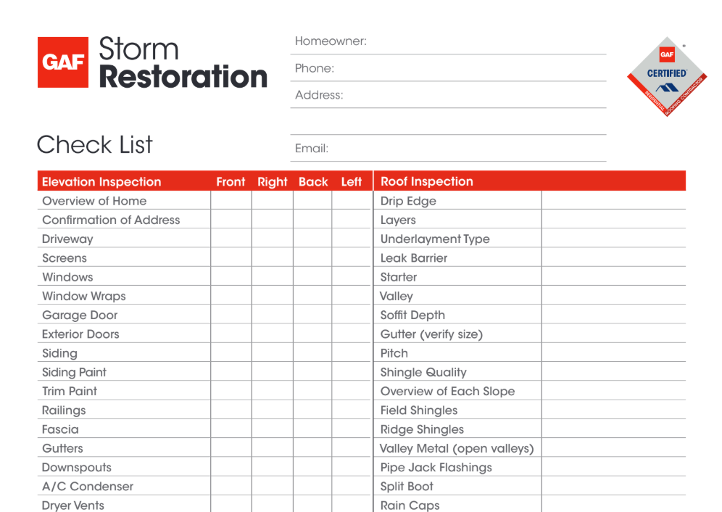This screenshot has height=512, width=722.
Task: Select the Starter row label
Action: (x=398, y=277)
